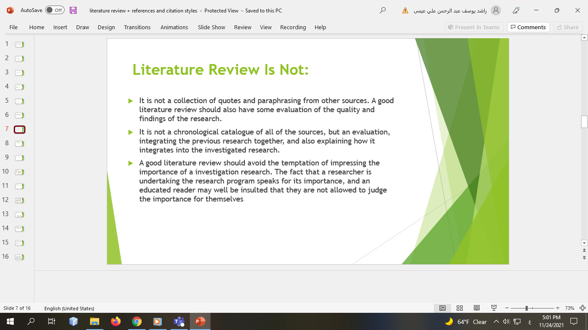Open Reading View from status bar
Image resolution: width=588 pixels, height=330 pixels.
[x=477, y=308]
